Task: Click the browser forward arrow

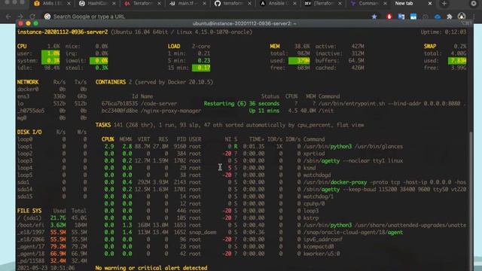Action: (20, 17)
